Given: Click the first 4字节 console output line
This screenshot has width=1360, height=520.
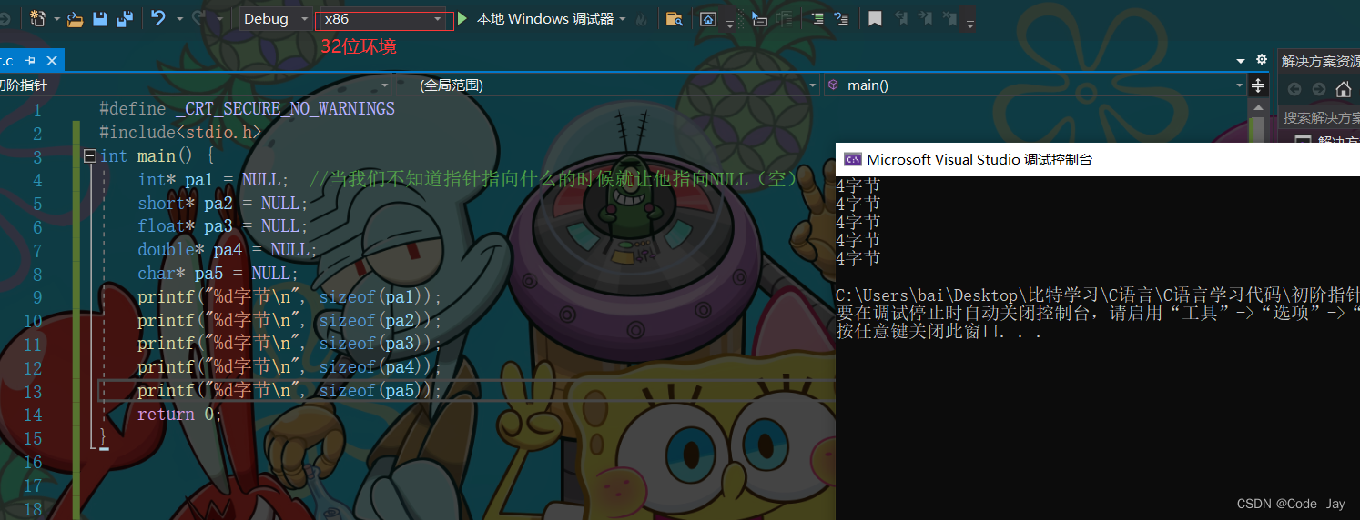Looking at the screenshot, I should click(x=858, y=185).
